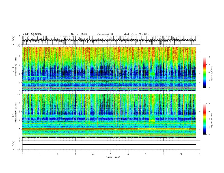This screenshot has width=224, height=173.
Task: Click the lower color bar "log(PSD)(V²/Hz)" label
Action: (x=212, y=120)
